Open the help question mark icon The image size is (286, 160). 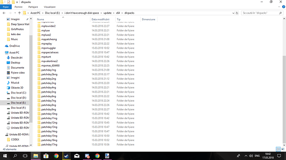(284, 7)
